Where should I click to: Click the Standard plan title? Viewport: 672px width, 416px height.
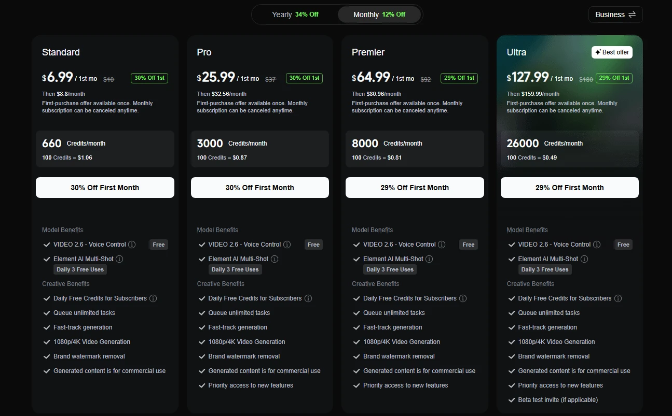(x=61, y=52)
